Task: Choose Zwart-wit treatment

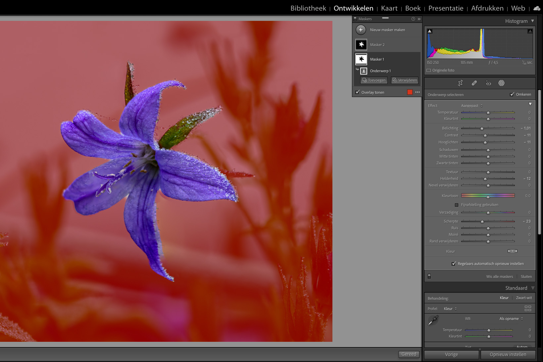Action: click(524, 298)
